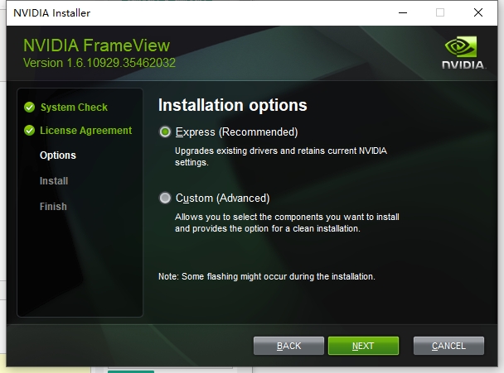This screenshot has width=504, height=373.
Task: Select System Check step in sidebar
Action: [x=74, y=108]
